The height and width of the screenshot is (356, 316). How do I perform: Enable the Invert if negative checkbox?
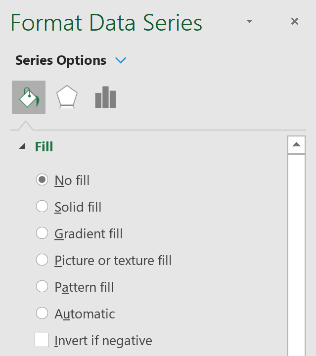[x=42, y=340]
